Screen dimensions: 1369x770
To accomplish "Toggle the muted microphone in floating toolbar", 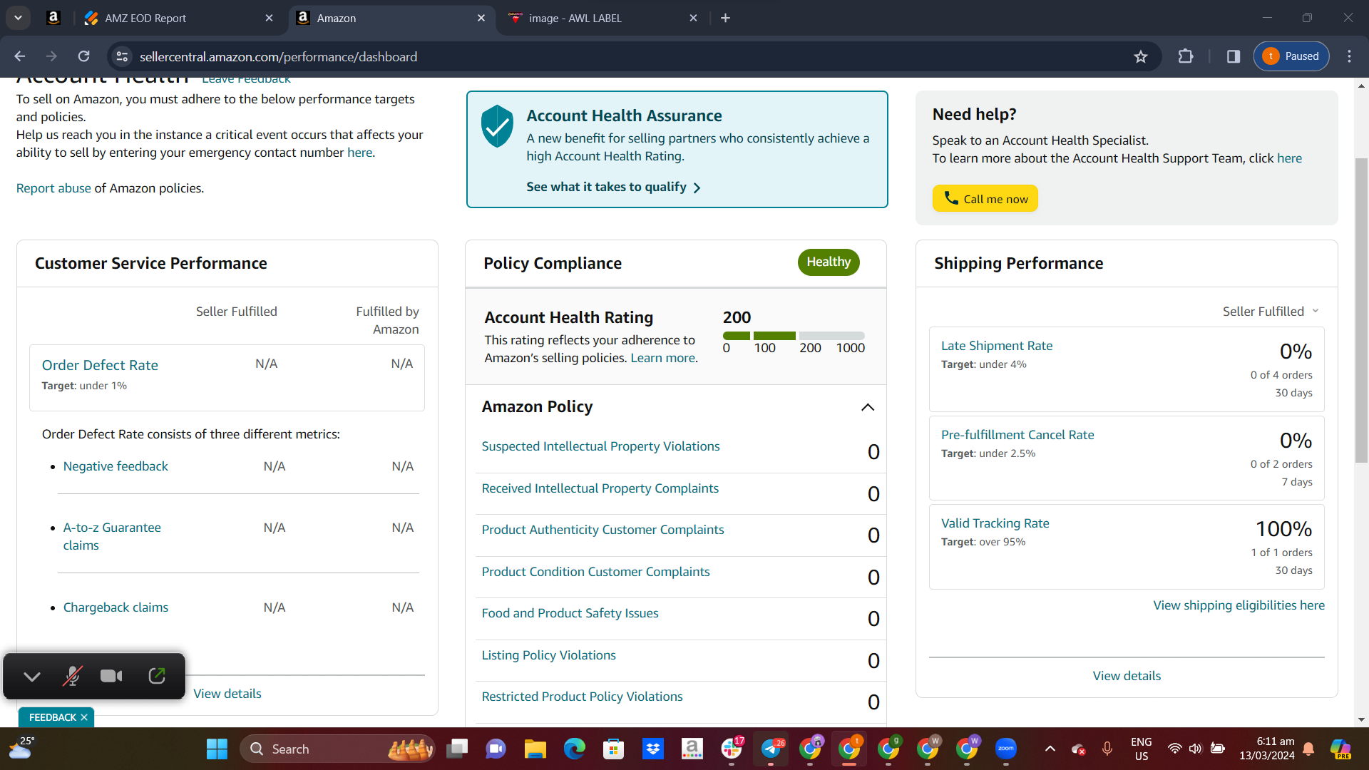I will coord(72,676).
